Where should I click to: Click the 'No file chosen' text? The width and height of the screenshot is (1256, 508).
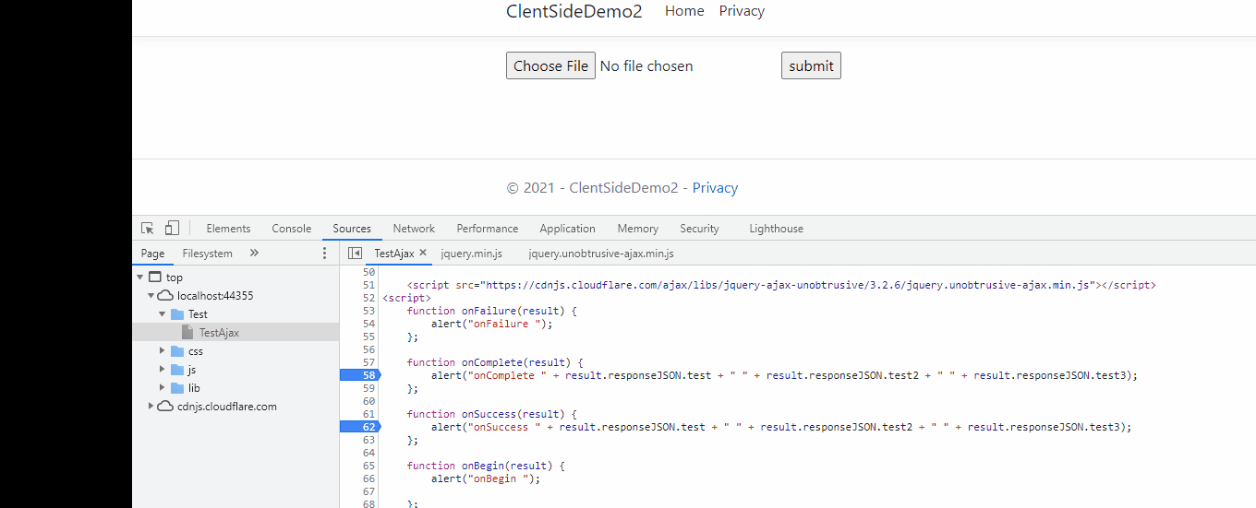click(x=646, y=66)
